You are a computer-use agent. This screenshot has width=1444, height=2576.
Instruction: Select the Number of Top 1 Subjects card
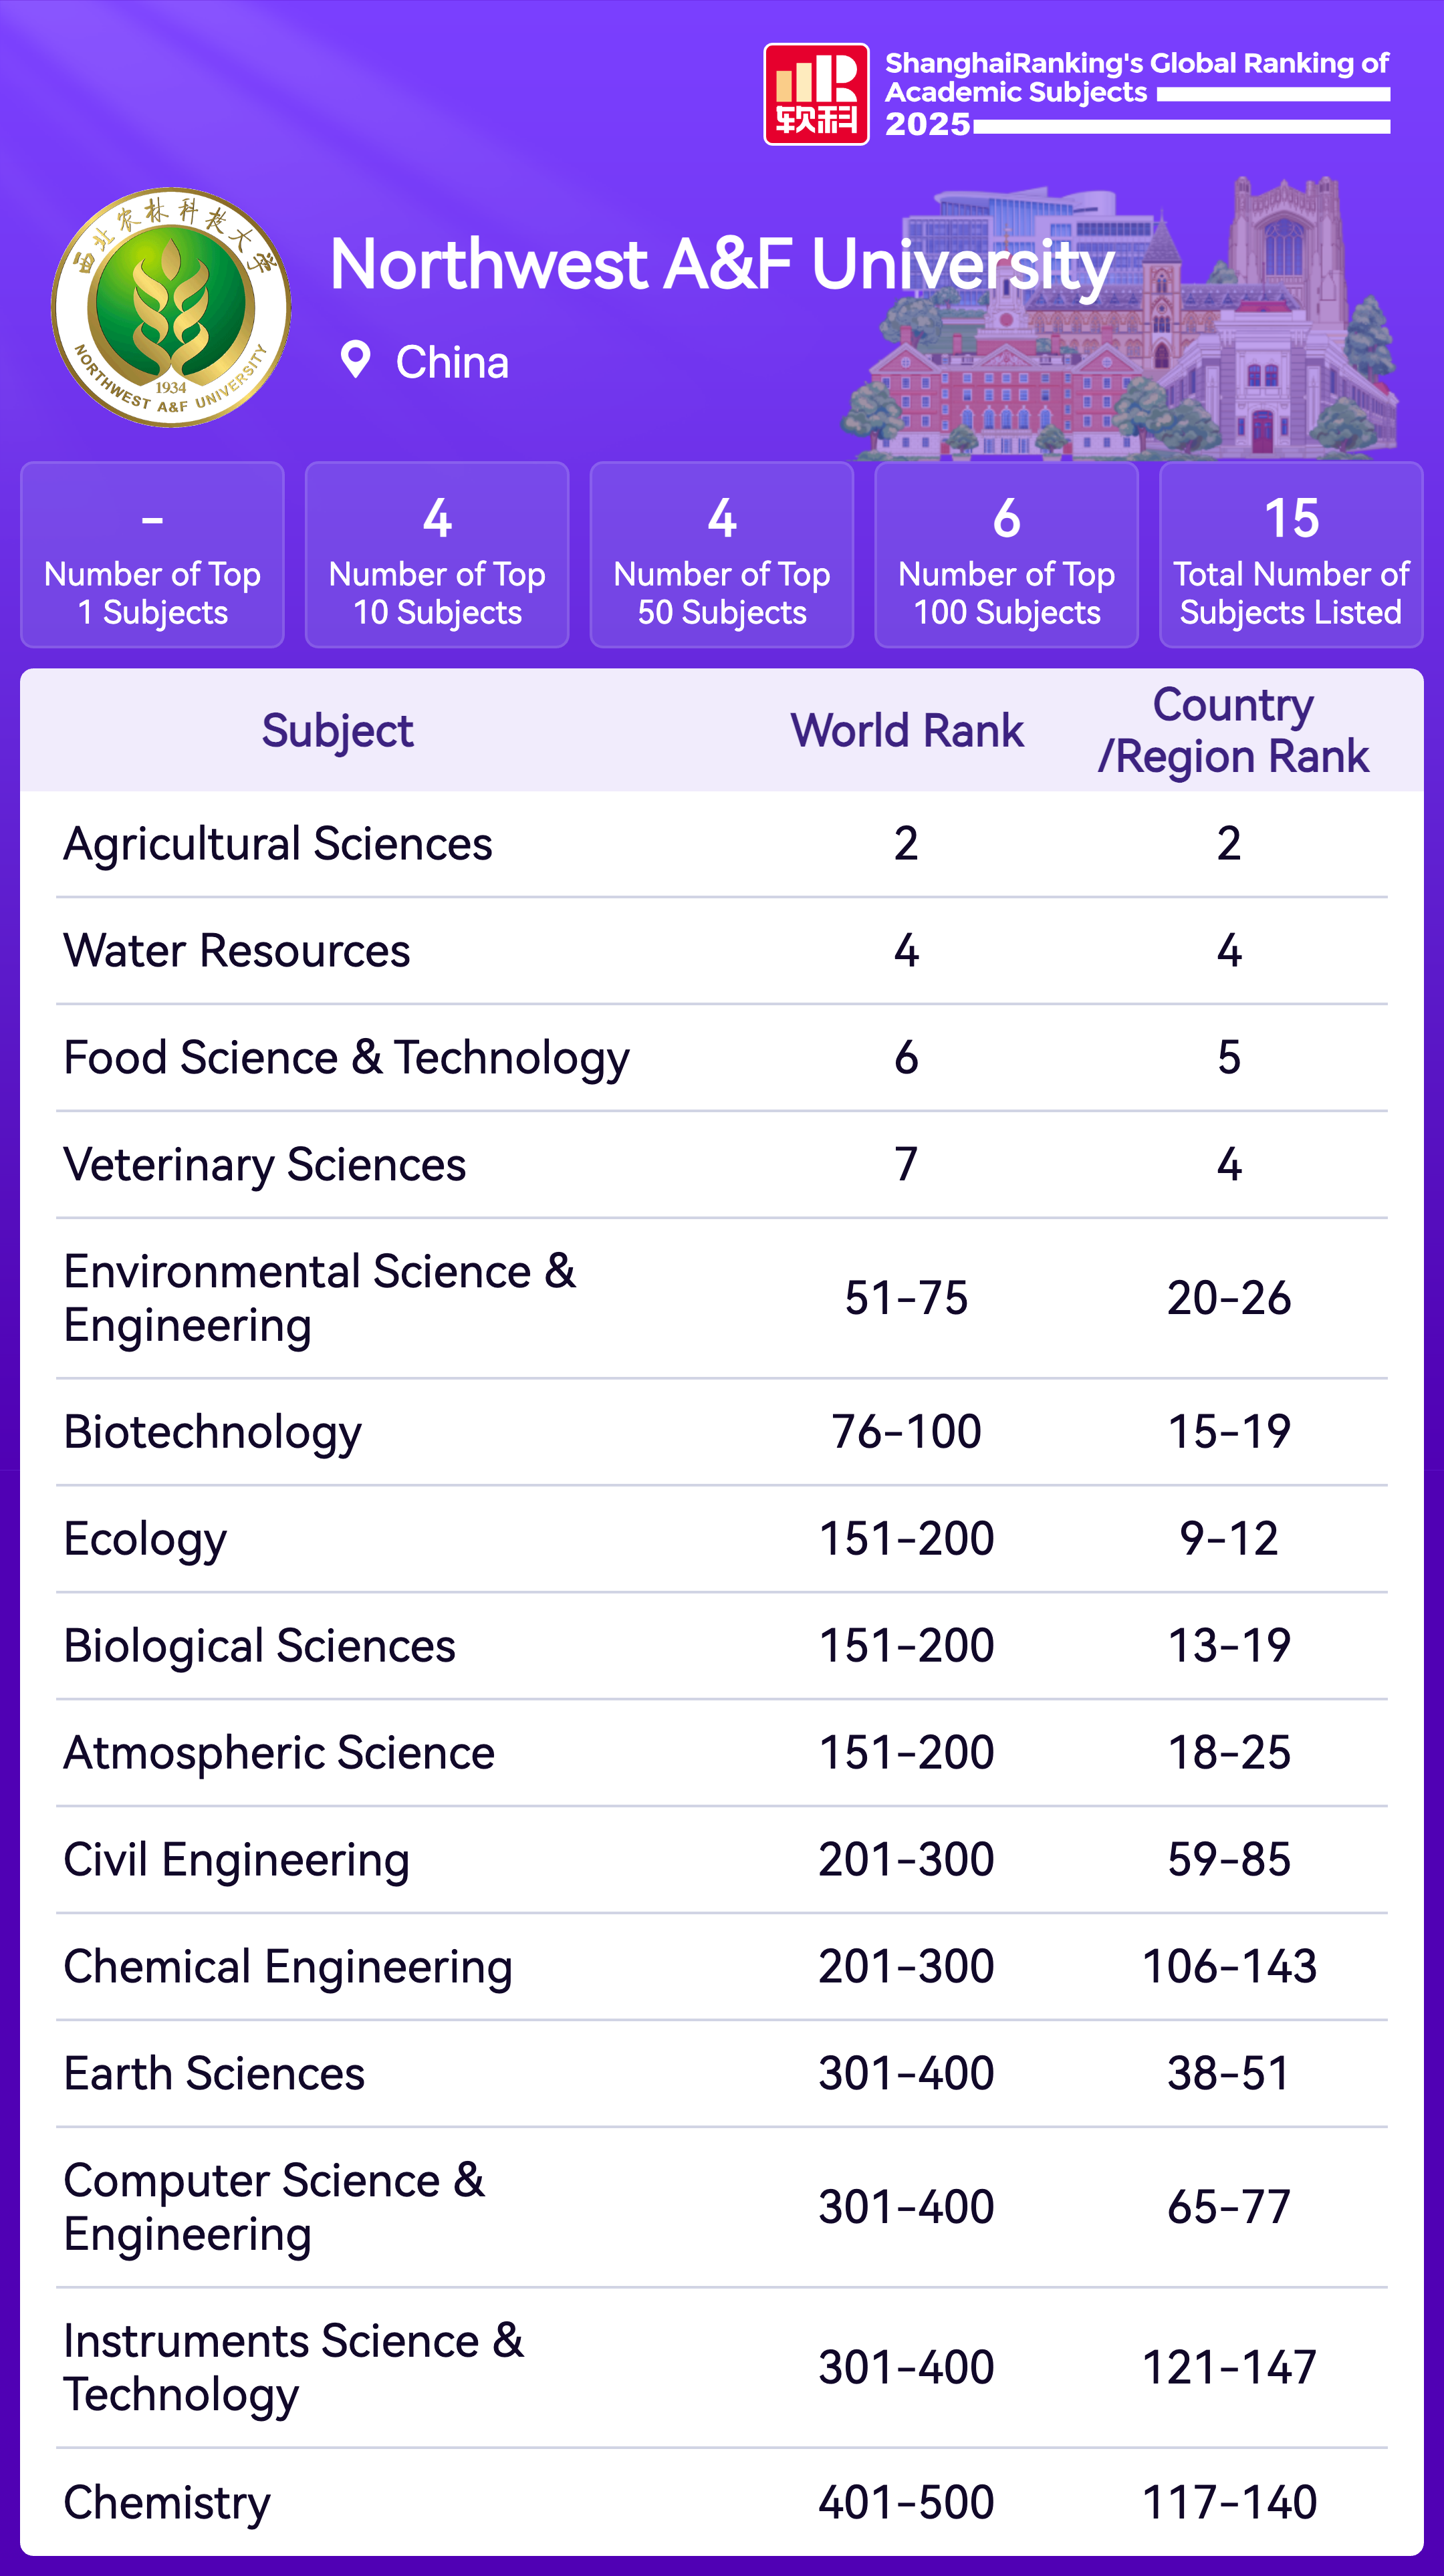(152, 555)
